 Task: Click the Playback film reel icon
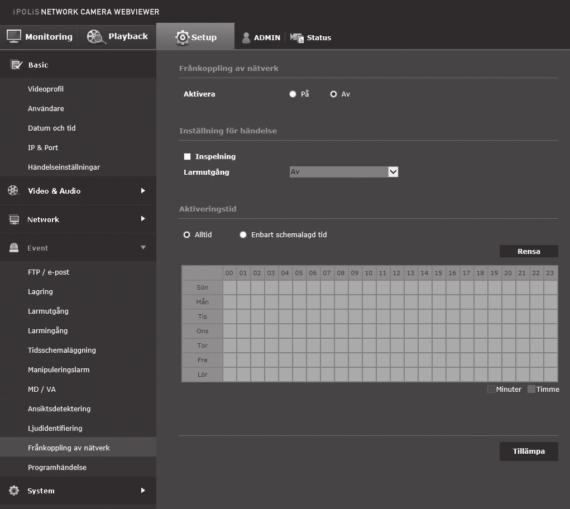97,37
